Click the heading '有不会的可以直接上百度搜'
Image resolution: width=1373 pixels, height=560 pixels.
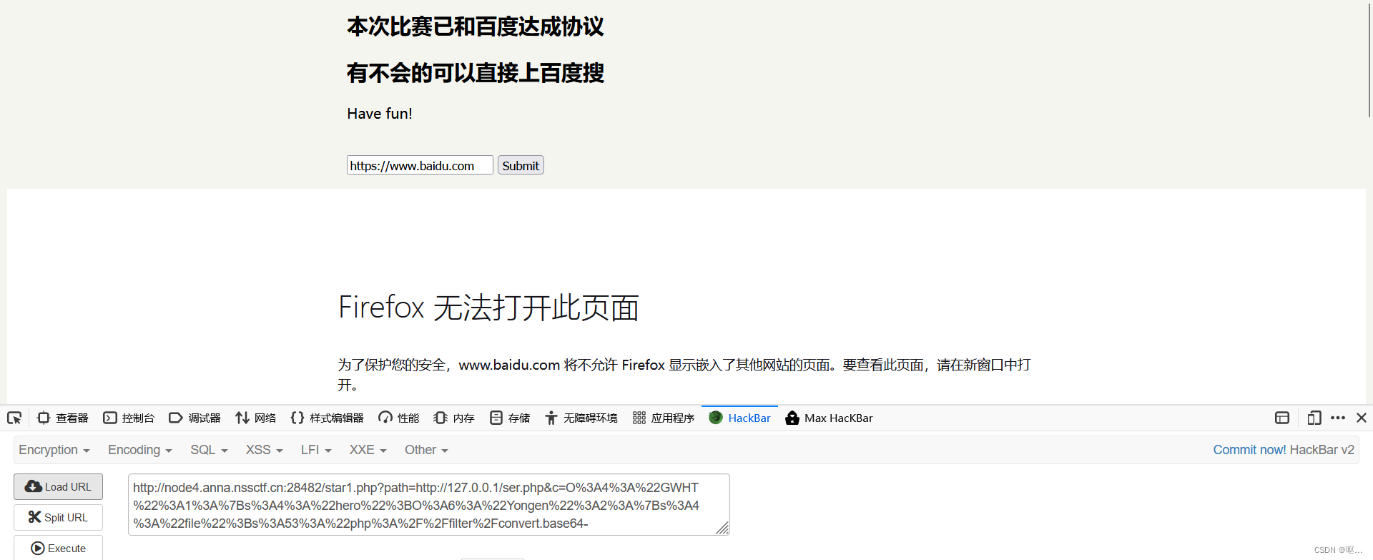tap(476, 73)
